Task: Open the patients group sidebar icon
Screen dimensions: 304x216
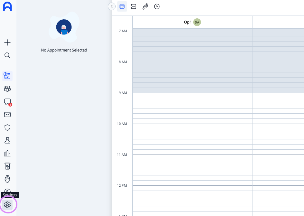Action: (7, 89)
